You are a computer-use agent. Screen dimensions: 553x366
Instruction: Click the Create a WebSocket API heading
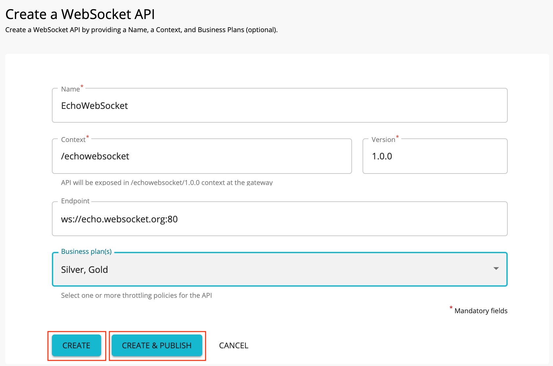[81, 14]
